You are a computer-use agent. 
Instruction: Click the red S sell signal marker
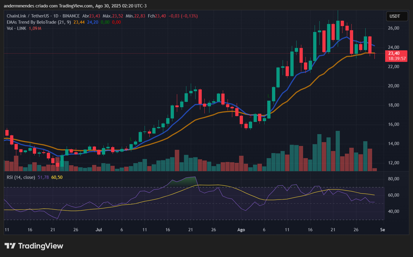click(250, 116)
